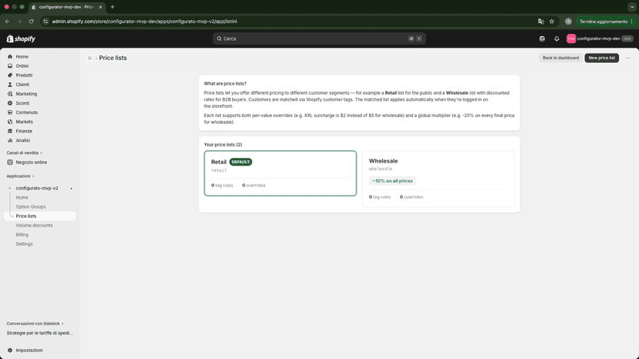The height and width of the screenshot is (359, 639).
Task: Go to app Home sub-item
Action: [x=22, y=197]
